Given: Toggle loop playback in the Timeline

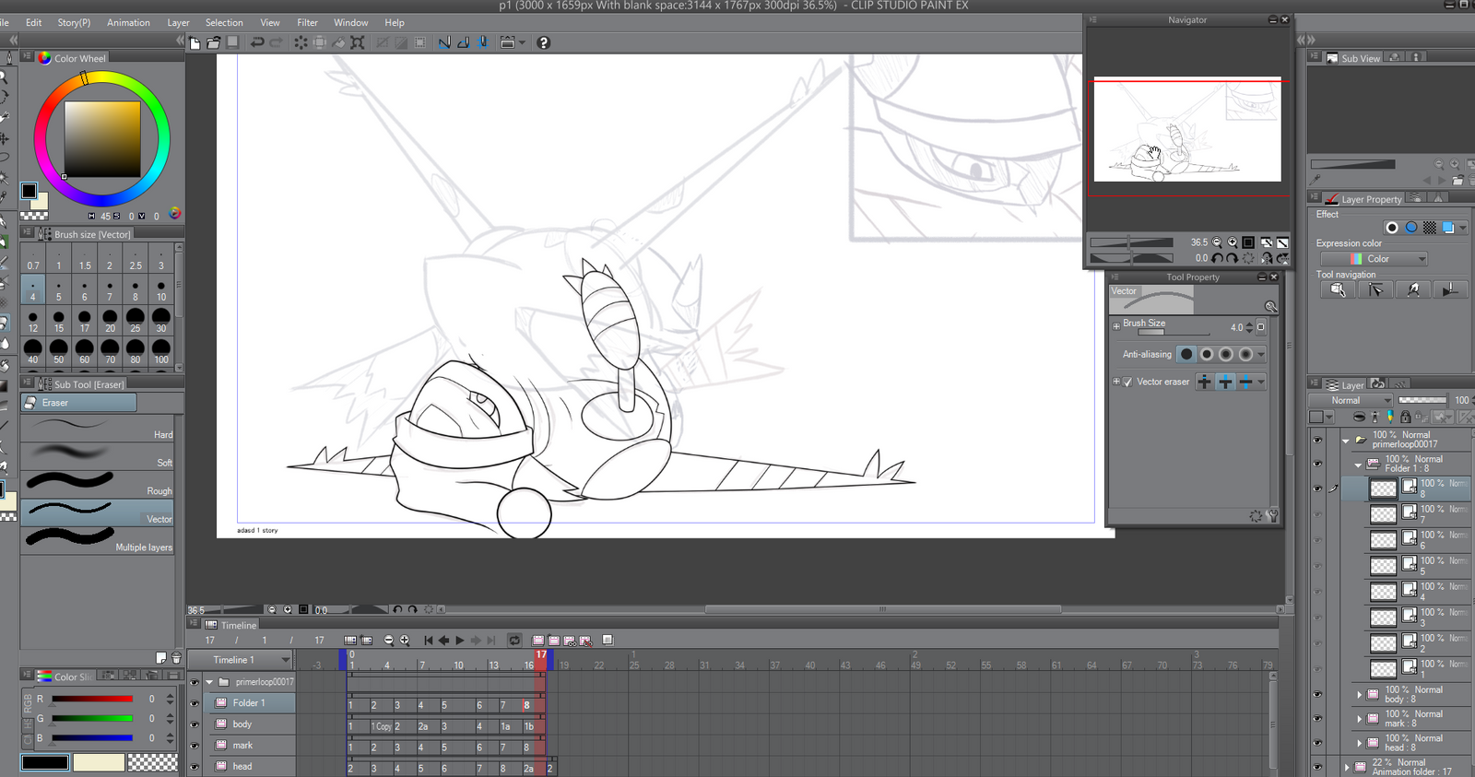Looking at the screenshot, I should point(514,640).
